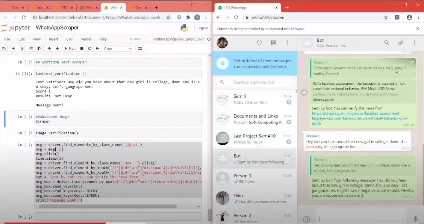Start a new chat with the message icon
424x224 pixels.
[x=273, y=43]
